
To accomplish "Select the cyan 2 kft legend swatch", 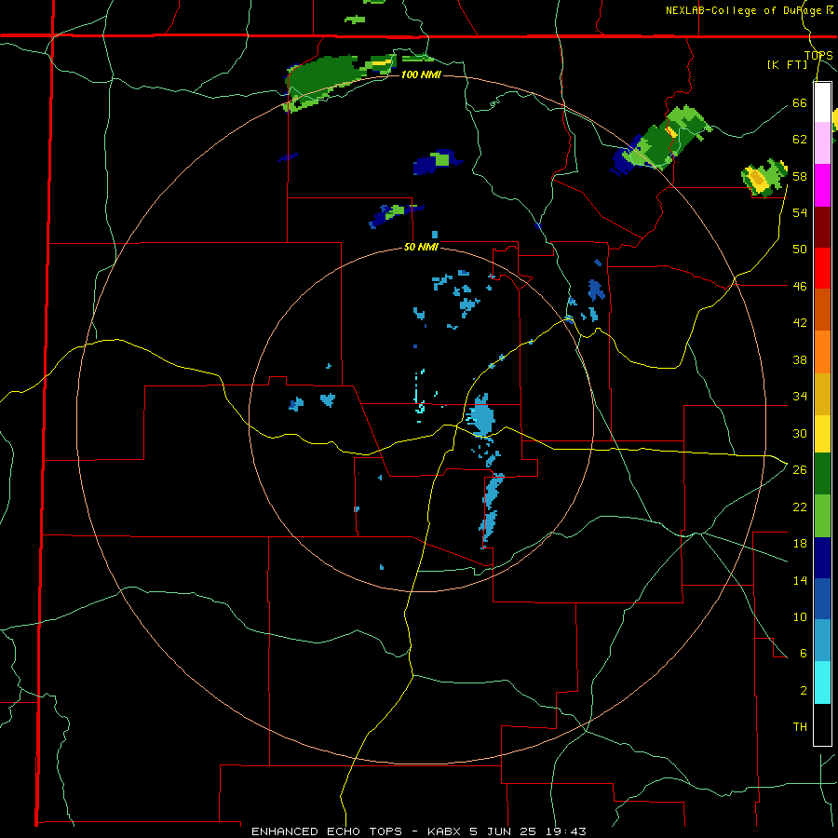I will pos(822,683).
